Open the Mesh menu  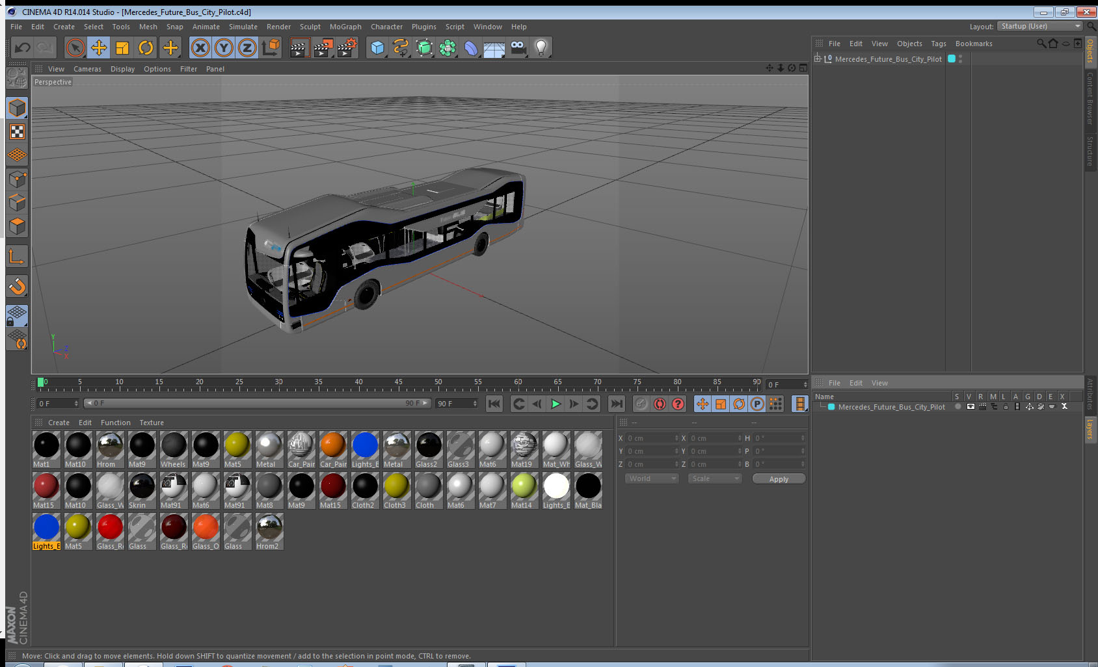[x=148, y=27]
